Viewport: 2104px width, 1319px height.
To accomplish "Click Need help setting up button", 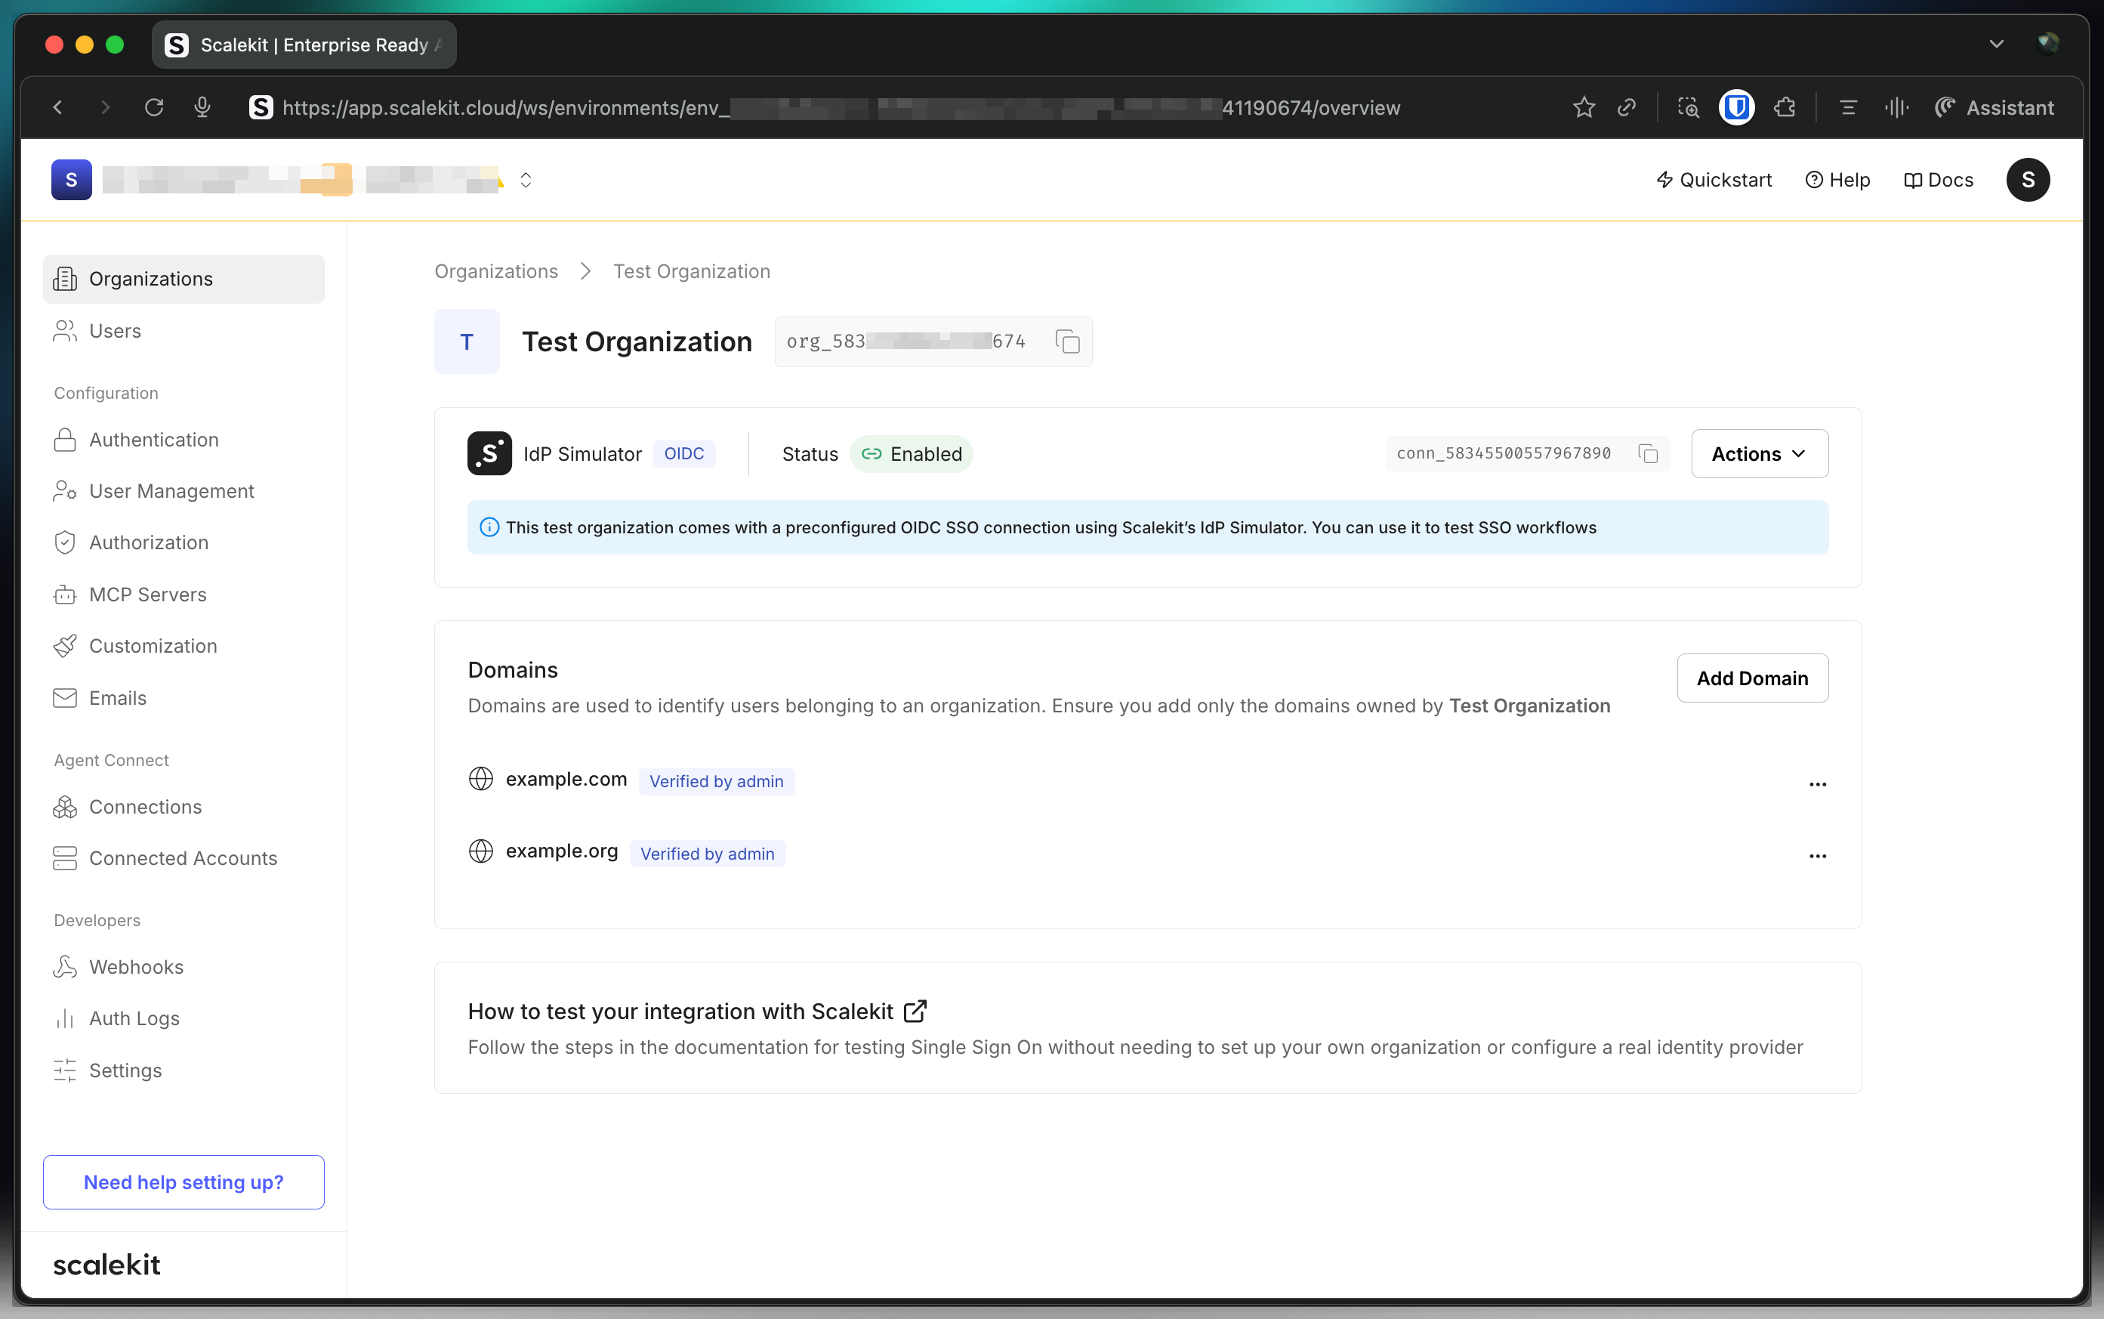I will [x=183, y=1182].
